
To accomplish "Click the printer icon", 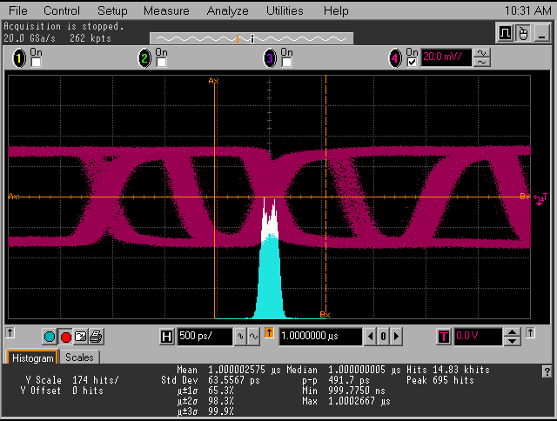I will click(x=96, y=337).
